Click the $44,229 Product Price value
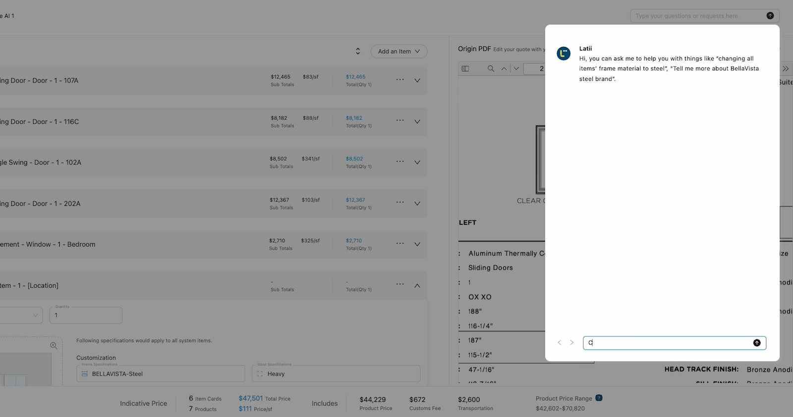 [373, 400]
